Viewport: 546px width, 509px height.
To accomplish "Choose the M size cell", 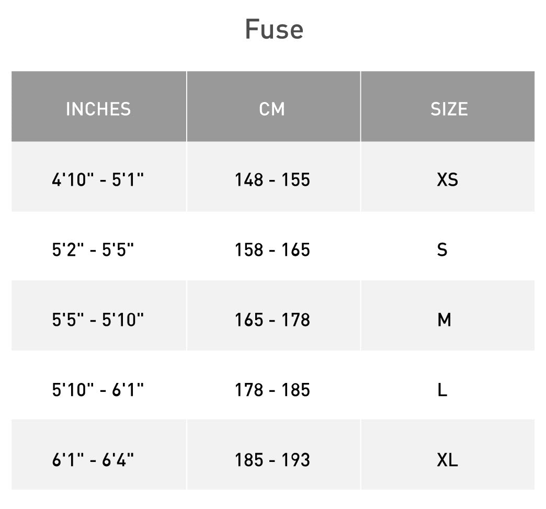I will (444, 320).
